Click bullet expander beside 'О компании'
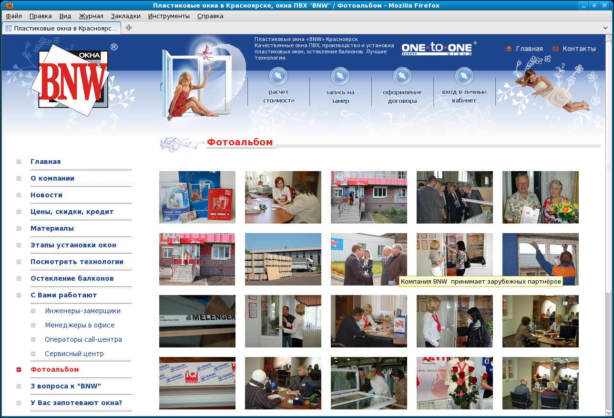The height and width of the screenshot is (418, 614). (19, 178)
